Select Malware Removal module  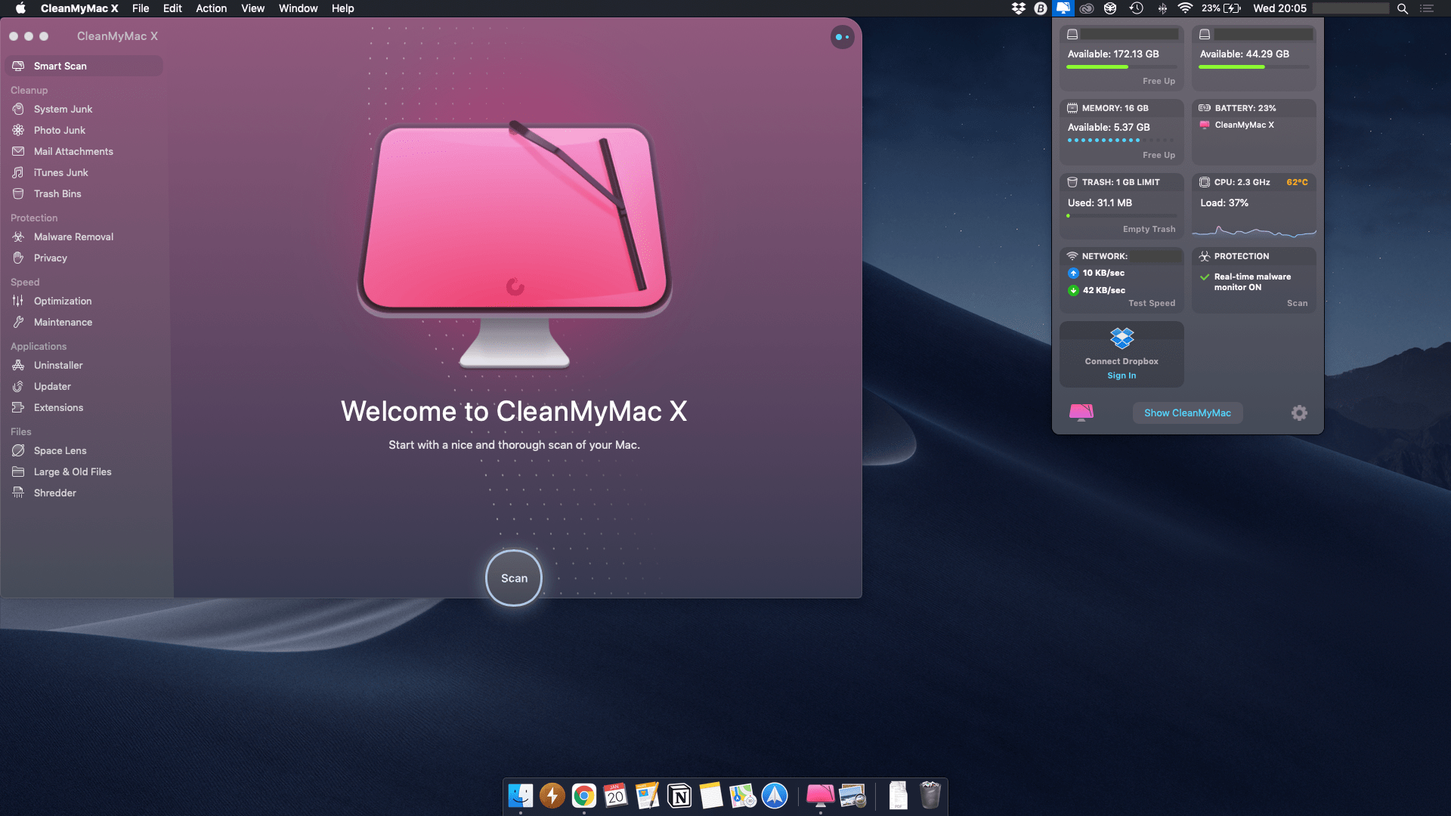pos(73,236)
